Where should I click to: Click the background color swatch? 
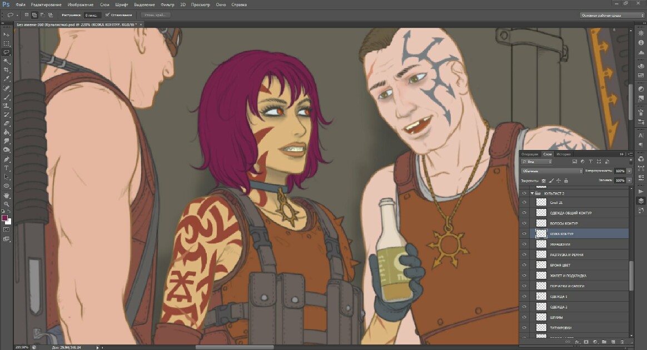tap(9, 222)
